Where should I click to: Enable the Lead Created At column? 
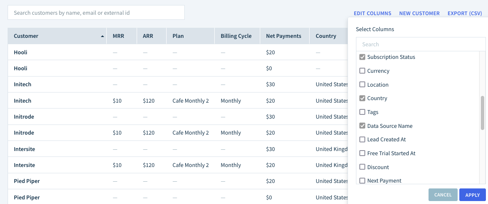coord(362,139)
